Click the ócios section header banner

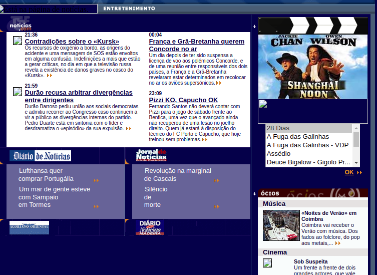[x=313, y=193]
